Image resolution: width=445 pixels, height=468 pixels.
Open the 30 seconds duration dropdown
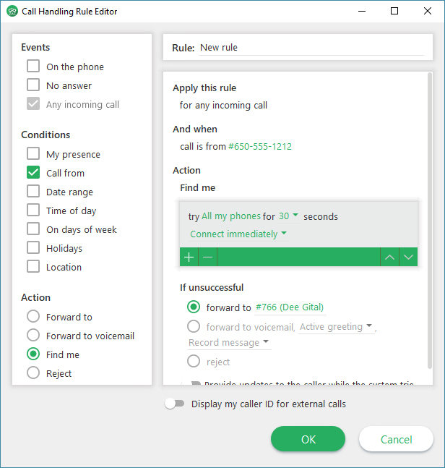click(288, 216)
